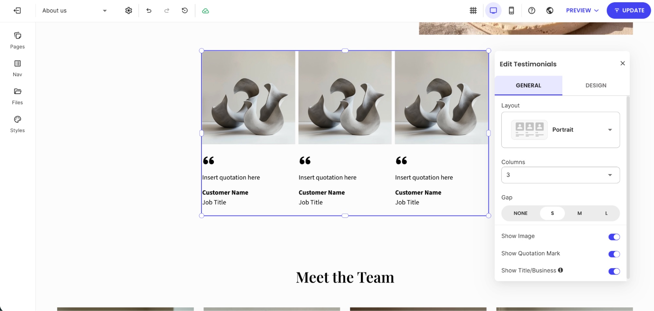The width and height of the screenshot is (654, 311).
Task: Select the first testimonial image
Action: coord(249,97)
